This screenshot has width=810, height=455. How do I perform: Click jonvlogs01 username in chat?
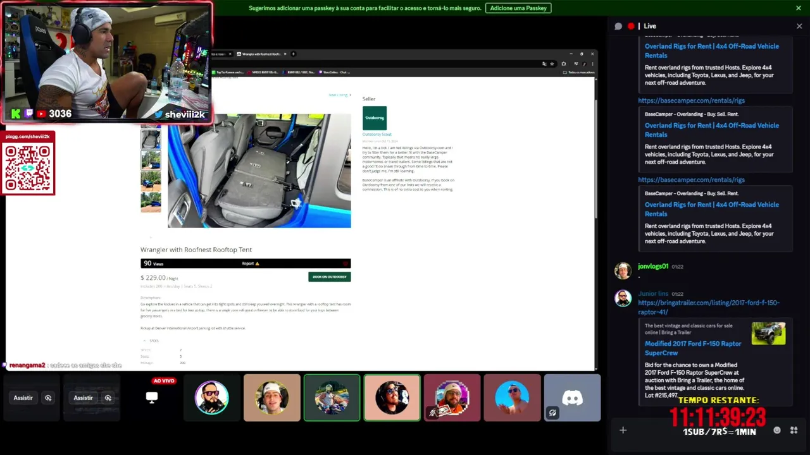click(653, 267)
